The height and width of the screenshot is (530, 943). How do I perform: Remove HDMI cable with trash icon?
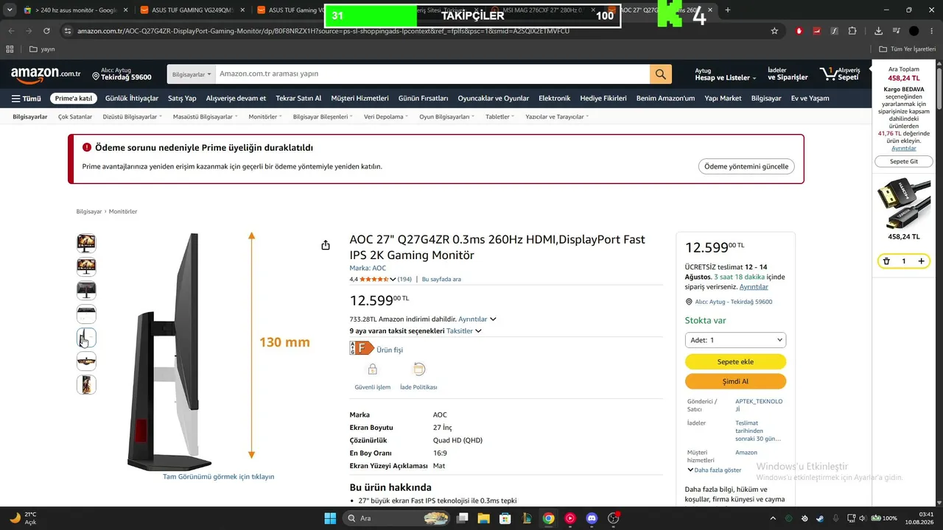click(x=886, y=261)
